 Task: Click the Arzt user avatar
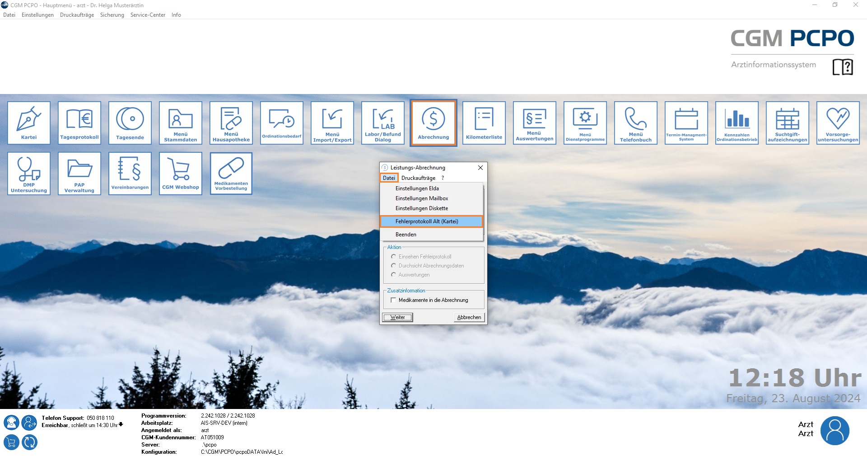pos(834,430)
